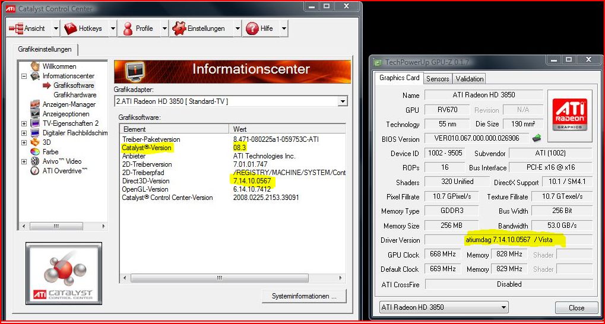Click the Farbe color wheel icon
The width and height of the screenshot is (605, 324).
[35, 151]
